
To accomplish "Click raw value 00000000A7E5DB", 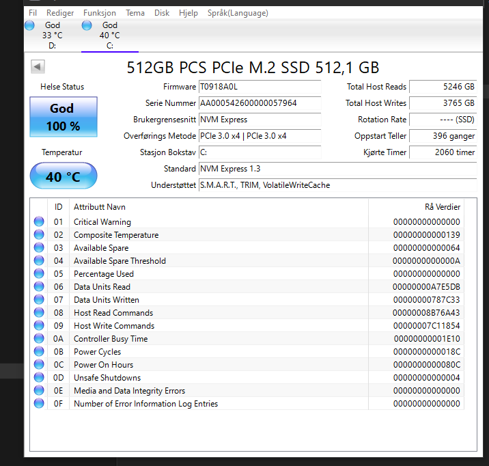I will (x=426, y=287).
